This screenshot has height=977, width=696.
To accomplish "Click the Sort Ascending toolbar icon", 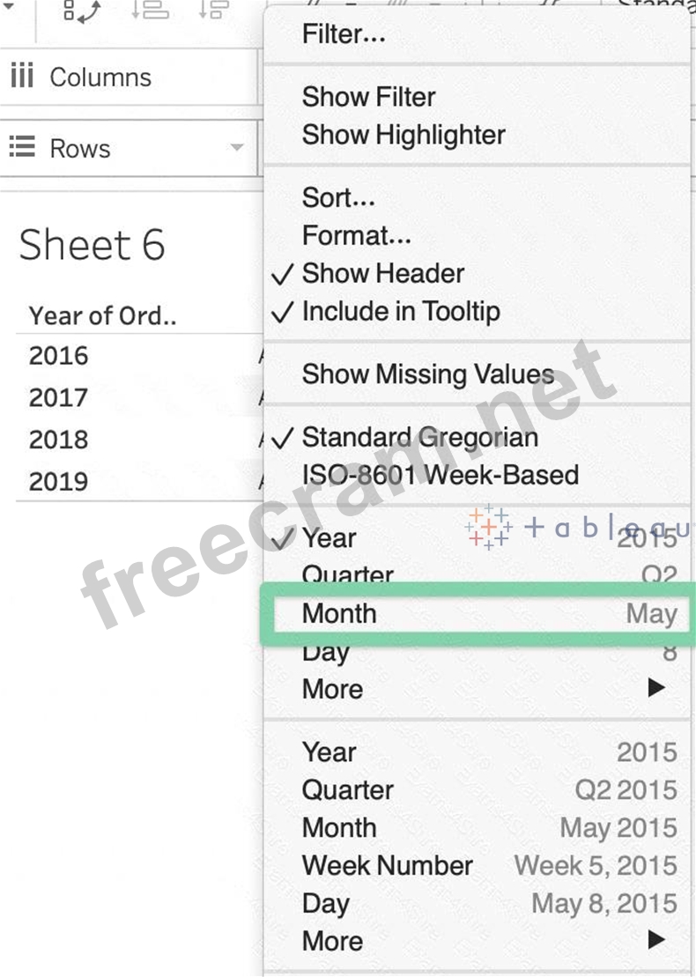I will tap(151, 11).
